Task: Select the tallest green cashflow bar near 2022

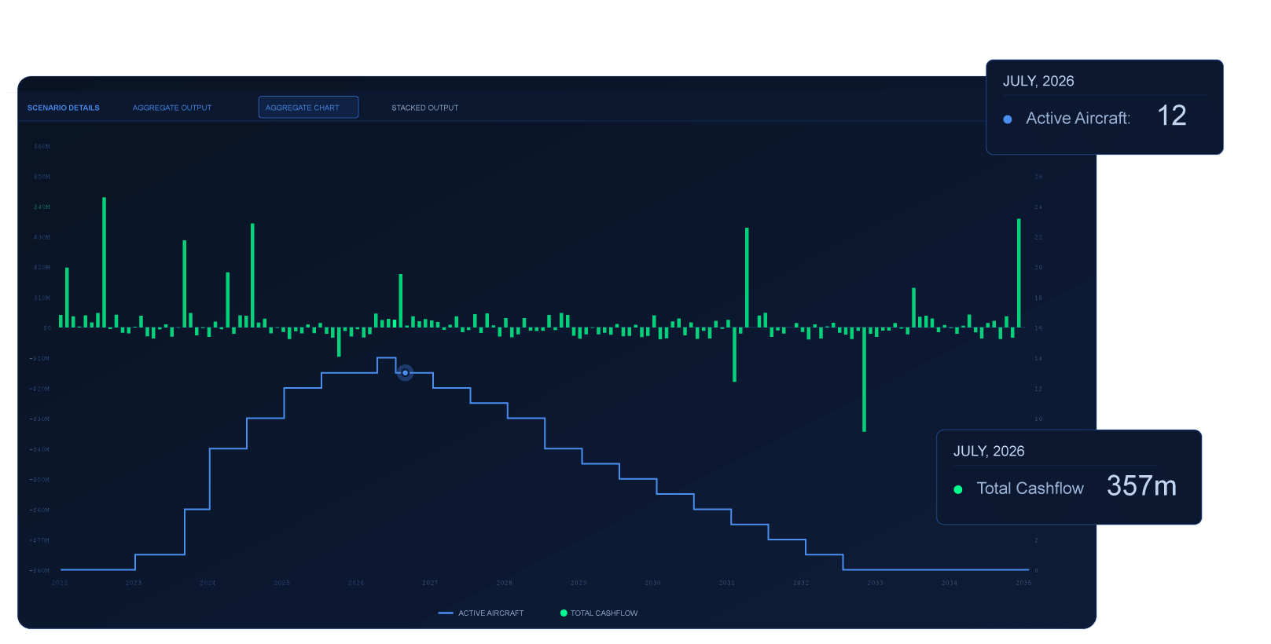Action: click(104, 262)
